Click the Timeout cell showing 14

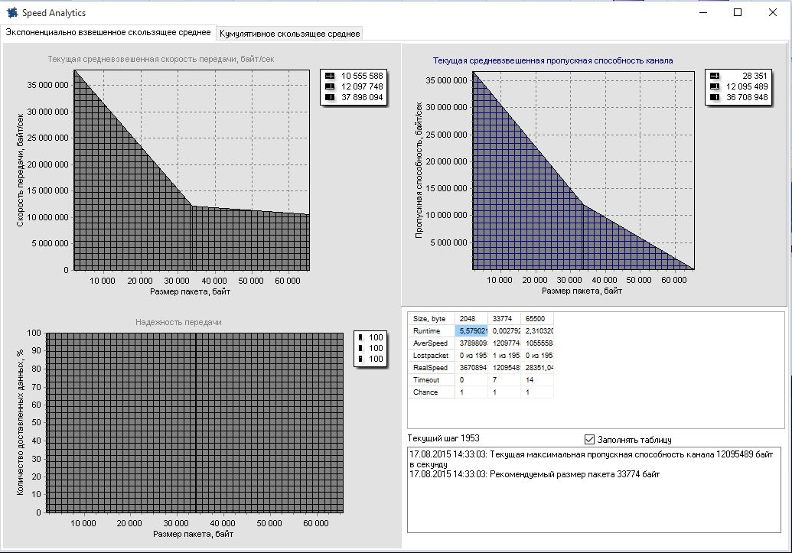[537, 380]
